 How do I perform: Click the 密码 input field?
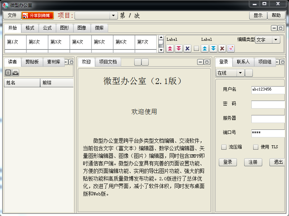268,104
